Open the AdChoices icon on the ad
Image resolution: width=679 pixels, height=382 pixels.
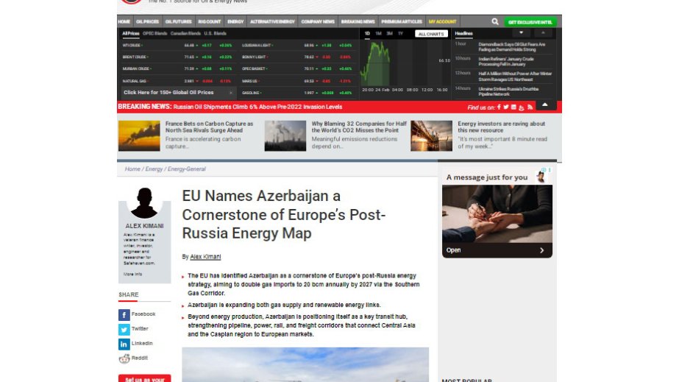pos(544,170)
